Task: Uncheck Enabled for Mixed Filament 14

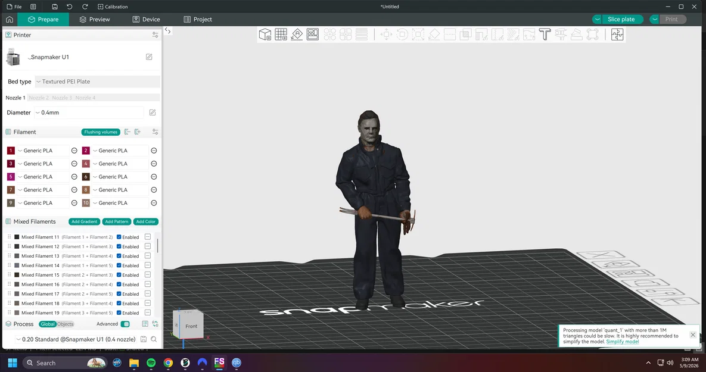Action: click(x=119, y=265)
